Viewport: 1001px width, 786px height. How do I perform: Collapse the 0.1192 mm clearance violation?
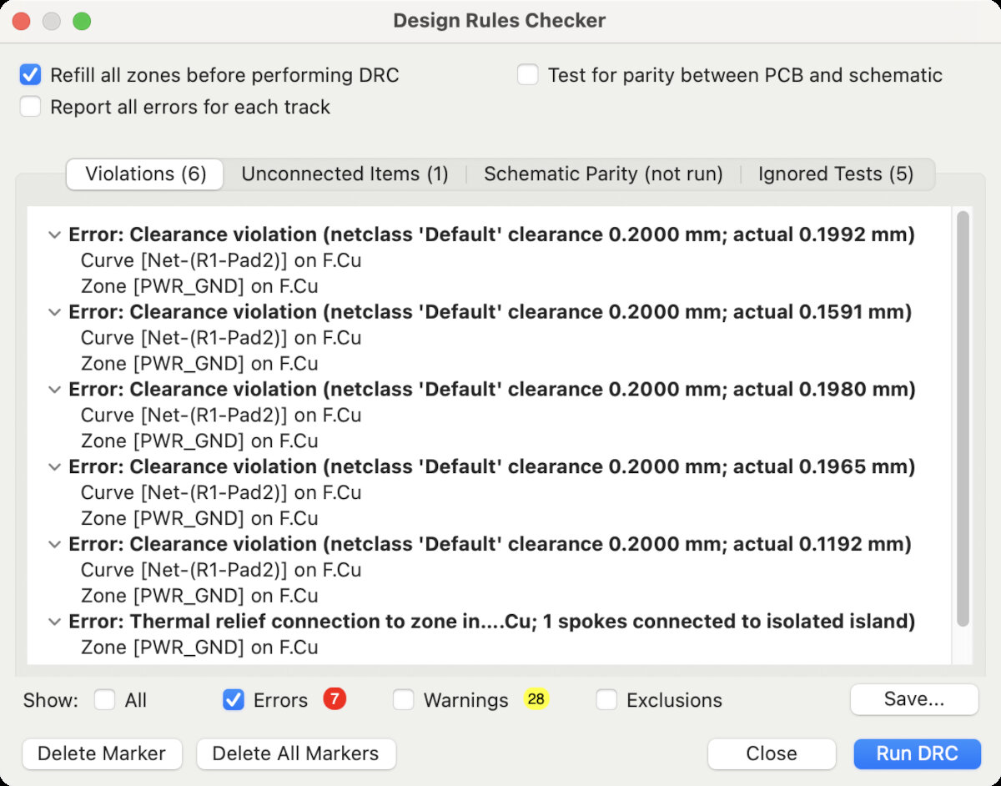click(x=55, y=544)
